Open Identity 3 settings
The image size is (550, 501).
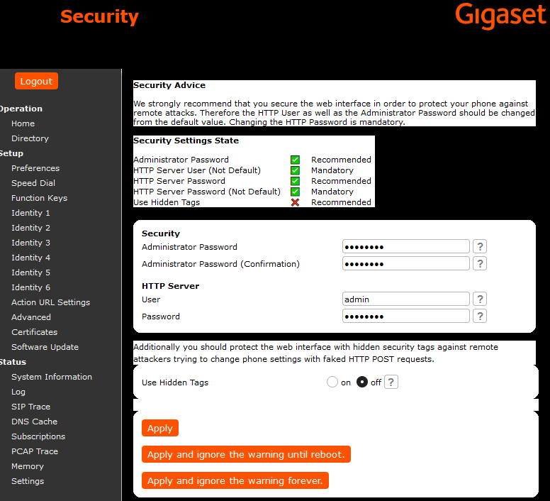(x=30, y=243)
